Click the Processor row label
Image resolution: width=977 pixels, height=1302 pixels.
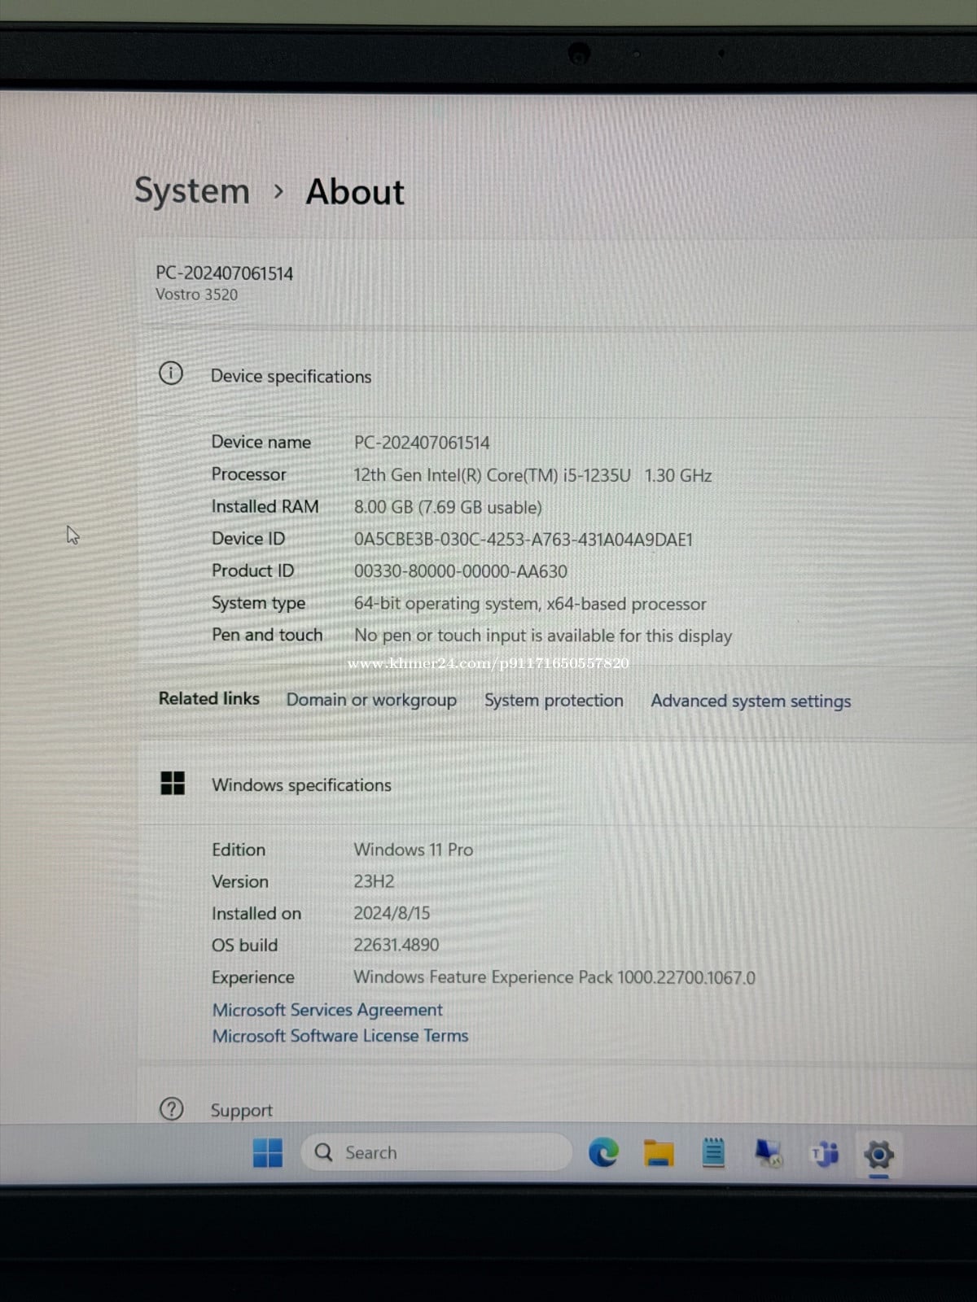248,474
